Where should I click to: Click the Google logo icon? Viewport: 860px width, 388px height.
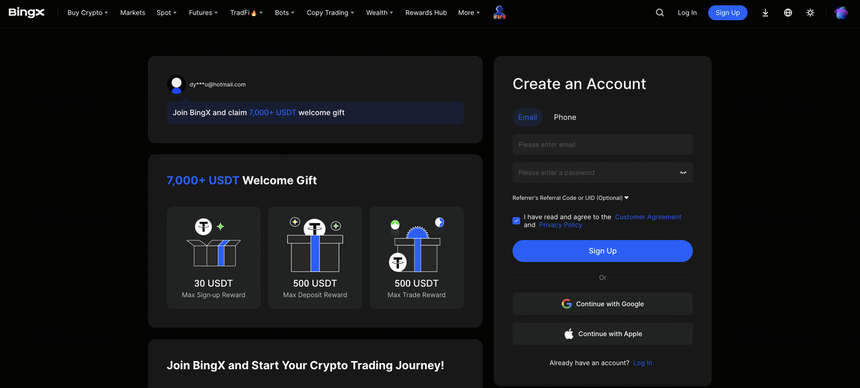566,304
